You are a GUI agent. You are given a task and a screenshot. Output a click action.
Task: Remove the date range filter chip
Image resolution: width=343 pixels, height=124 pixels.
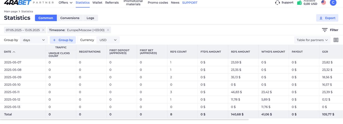[x=43, y=30]
